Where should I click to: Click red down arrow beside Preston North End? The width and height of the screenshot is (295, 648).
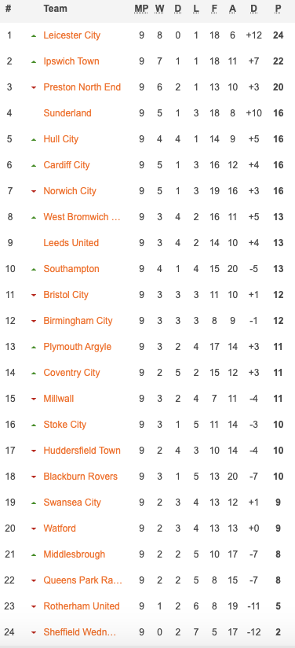coord(34,87)
